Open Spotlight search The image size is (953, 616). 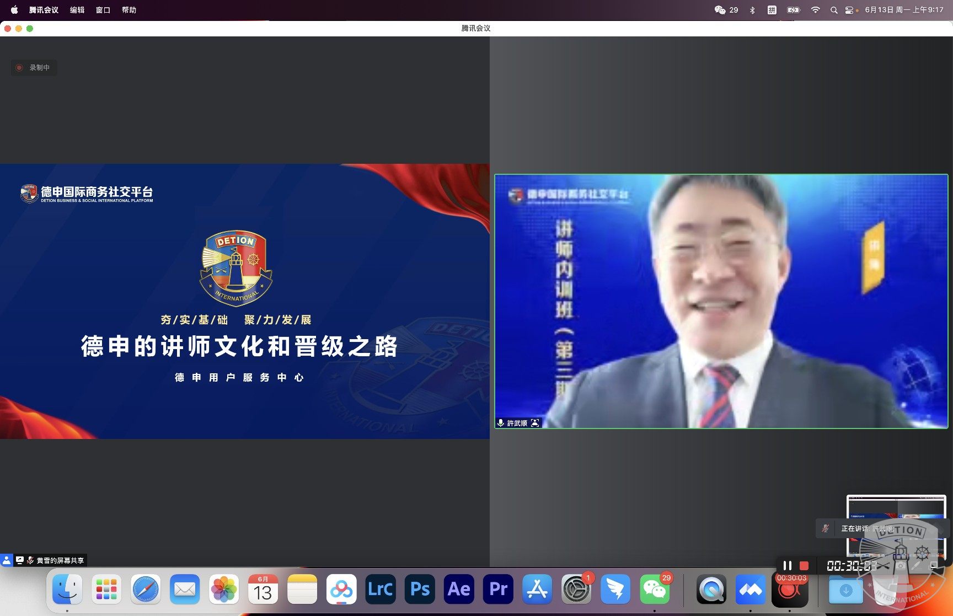tap(834, 10)
